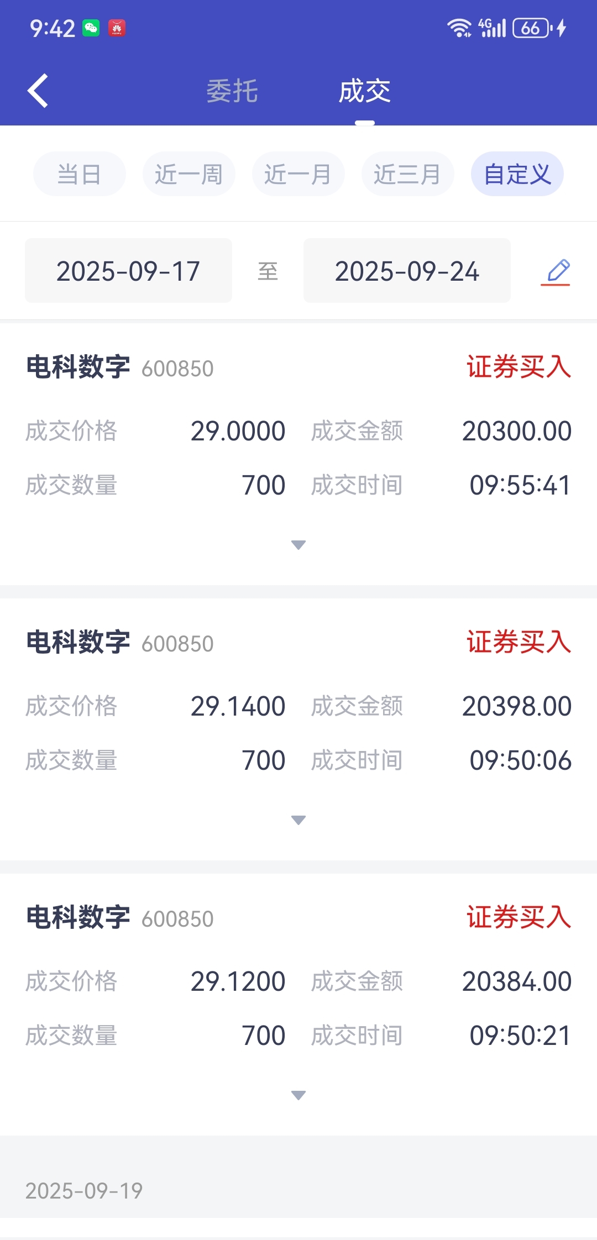Viewport: 597px width, 1240px height.
Task: Choose the 自定义 filter option
Action: pos(517,174)
